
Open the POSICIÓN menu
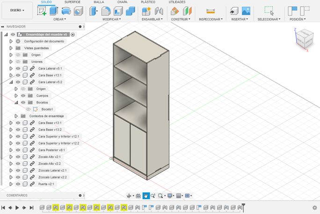click(x=298, y=19)
